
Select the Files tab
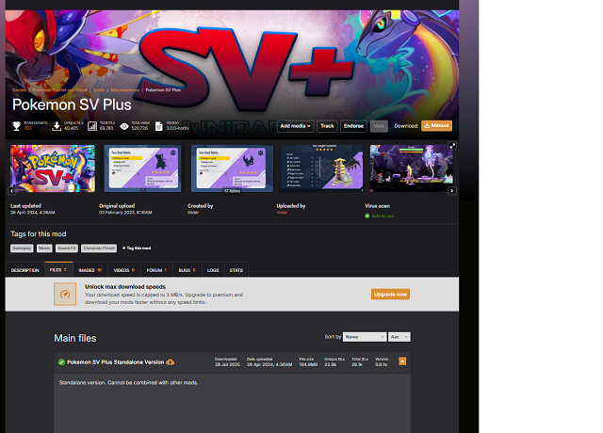click(58, 270)
